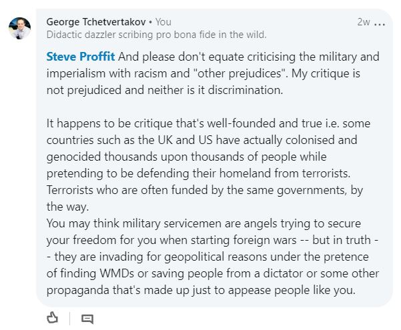Click the Steve Proffit mention link
Viewport: 401px width, 330px height.
(x=81, y=57)
